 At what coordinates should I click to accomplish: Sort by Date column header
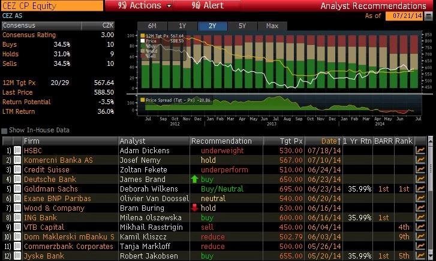click(x=331, y=141)
